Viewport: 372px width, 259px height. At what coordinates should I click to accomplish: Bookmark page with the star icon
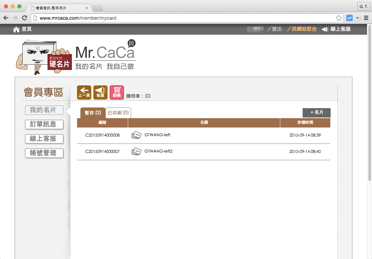pos(339,18)
